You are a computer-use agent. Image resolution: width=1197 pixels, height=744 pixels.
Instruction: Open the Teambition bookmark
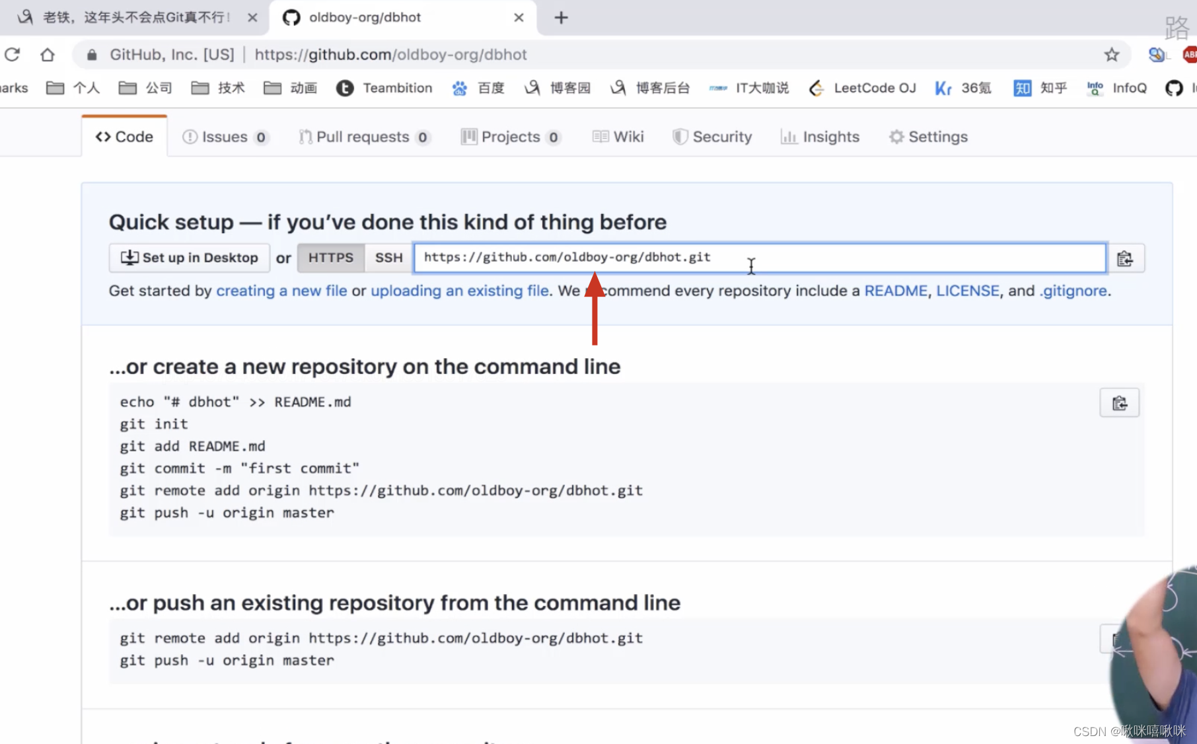tap(384, 88)
